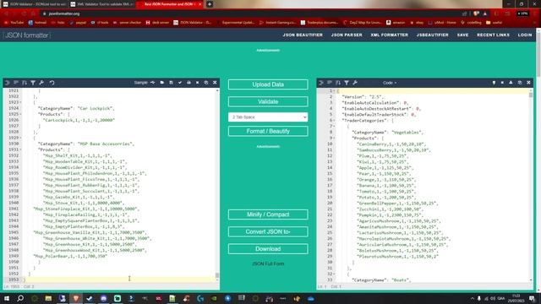
Task: Collapse fold arrow at line 1923 left editor
Action: [x=20, y=102]
